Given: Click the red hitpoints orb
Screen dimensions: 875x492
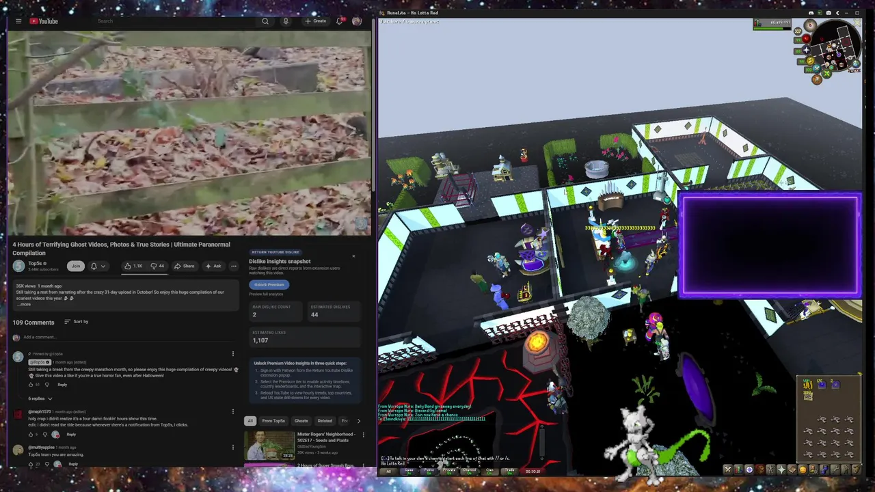Looking at the screenshot, I should click(806, 38).
